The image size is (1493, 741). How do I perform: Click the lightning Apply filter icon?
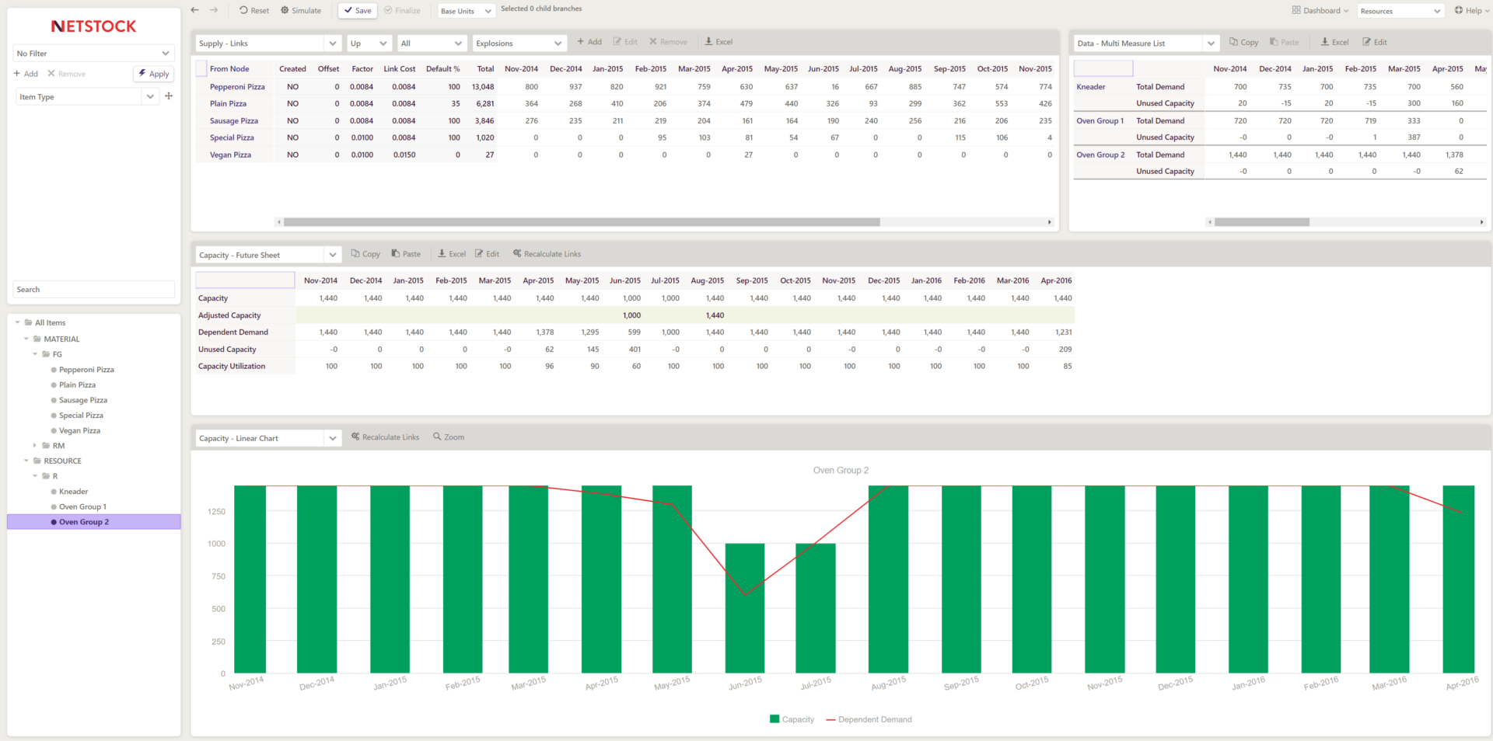point(142,74)
